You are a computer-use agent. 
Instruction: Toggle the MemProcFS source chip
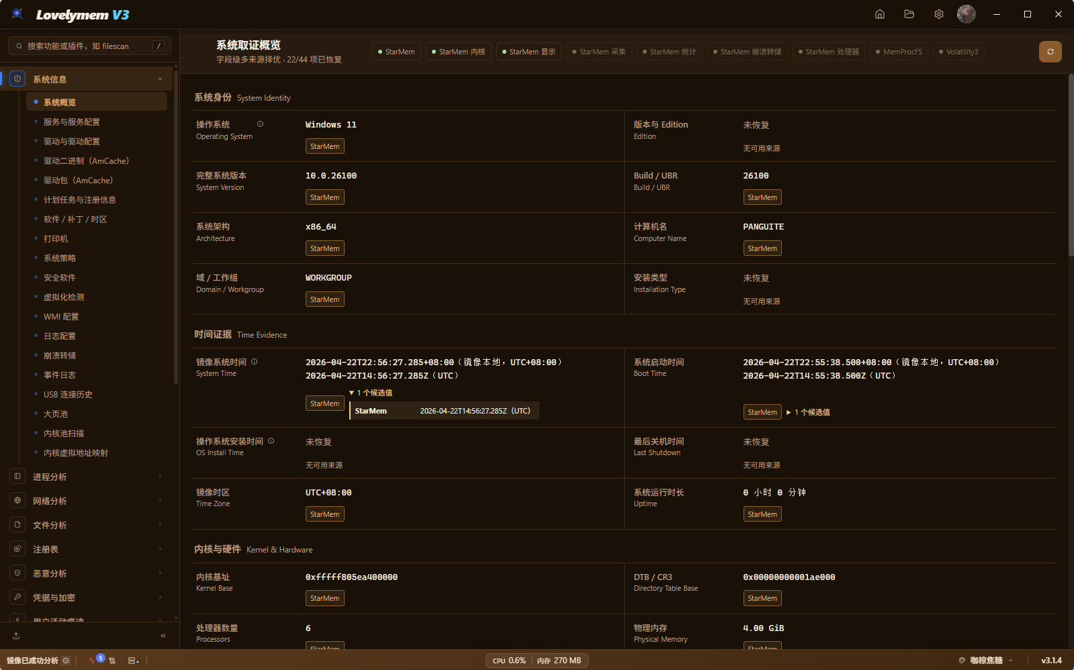899,52
